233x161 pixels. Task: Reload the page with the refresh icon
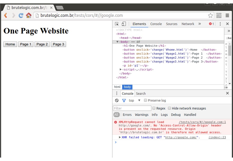pyautogui.click(x=21, y=15)
